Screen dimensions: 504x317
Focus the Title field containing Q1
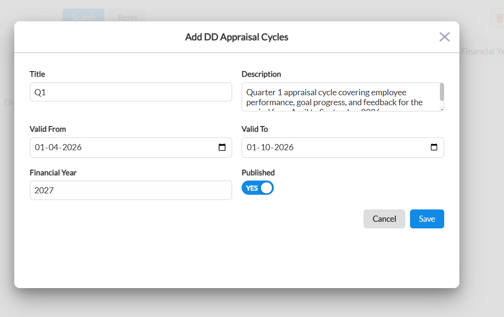pyautogui.click(x=131, y=92)
